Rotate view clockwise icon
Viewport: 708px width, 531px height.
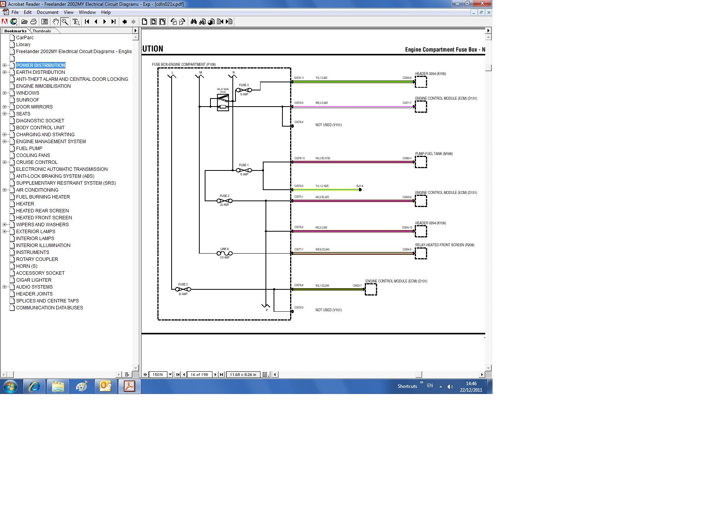click(182, 22)
